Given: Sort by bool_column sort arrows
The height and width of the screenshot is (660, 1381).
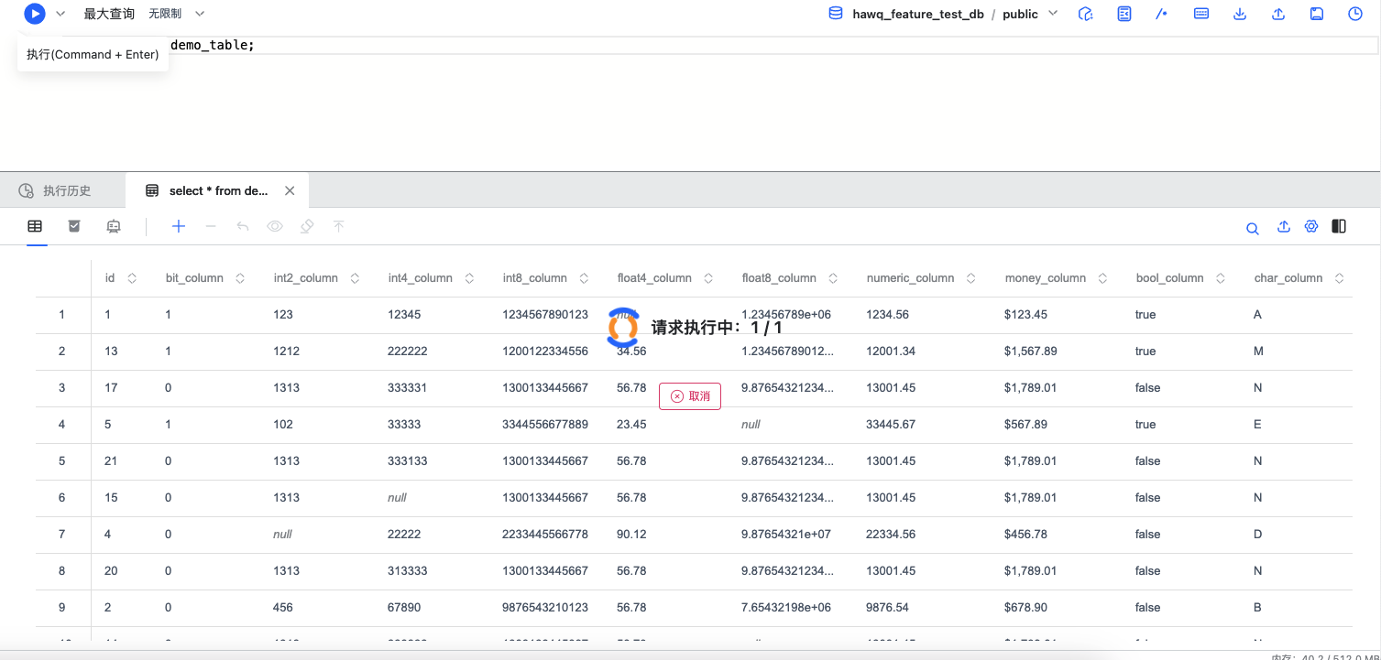Looking at the screenshot, I should pos(1221,278).
